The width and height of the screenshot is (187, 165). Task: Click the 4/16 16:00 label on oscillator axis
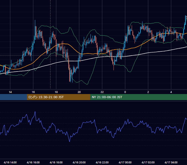[x=33, y=162]
